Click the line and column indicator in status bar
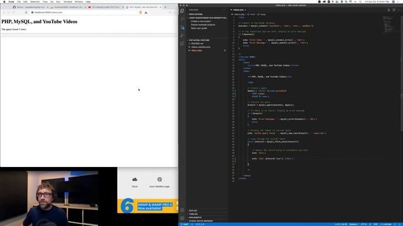This screenshot has width=403, height=226. (x=341, y=224)
